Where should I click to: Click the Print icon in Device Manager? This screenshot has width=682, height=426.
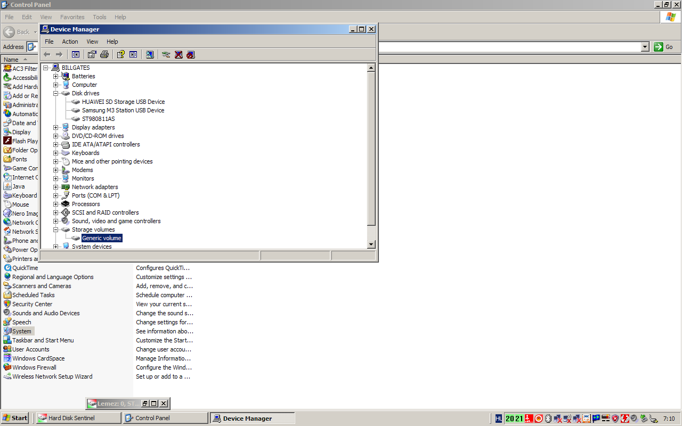pos(104,54)
